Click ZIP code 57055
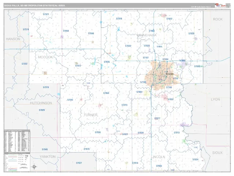234x176 pixels. pyautogui.click(x=159, y=47)
